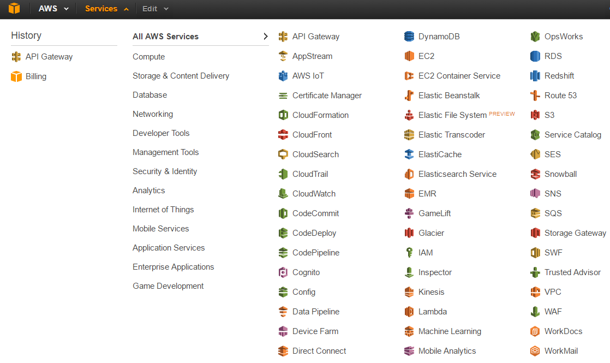
Task: Click the DynamoDB database icon
Action: (x=409, y=36)
